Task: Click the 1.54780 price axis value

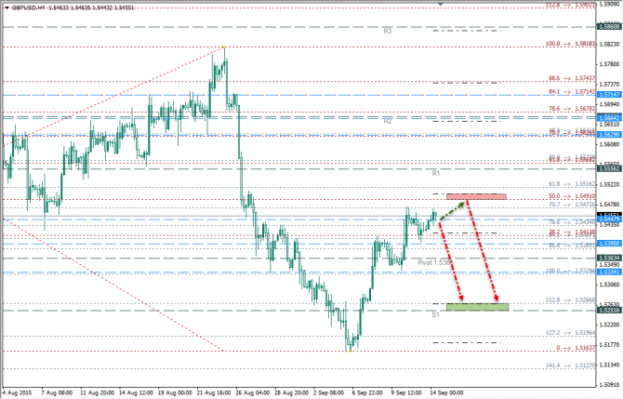Action: click(610, 205)
